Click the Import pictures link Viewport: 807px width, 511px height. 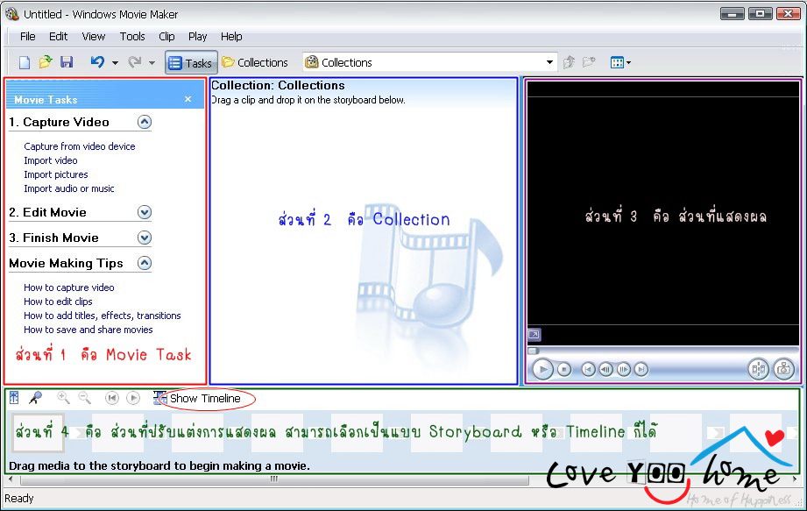[x=55, y=174]
